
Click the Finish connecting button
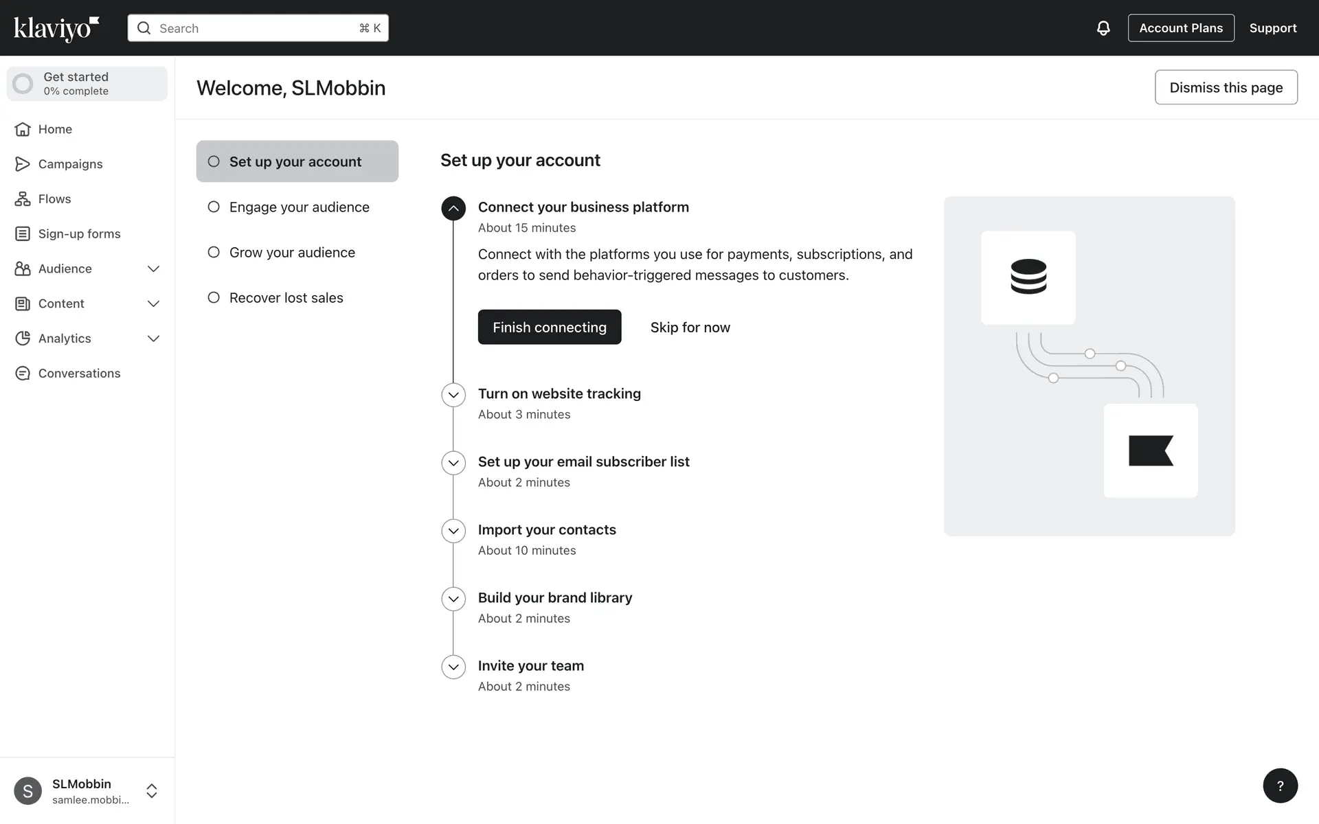coord(549,328)
